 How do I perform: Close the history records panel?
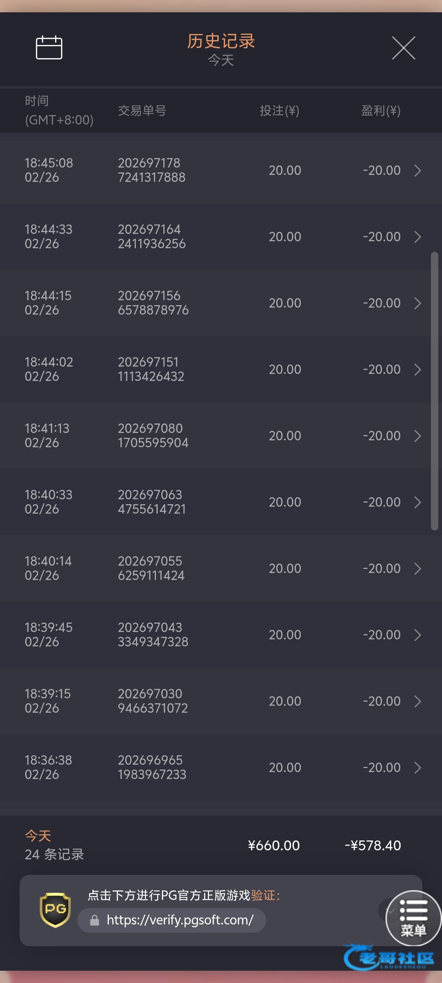pyautogui.click(x=404, y=48)
